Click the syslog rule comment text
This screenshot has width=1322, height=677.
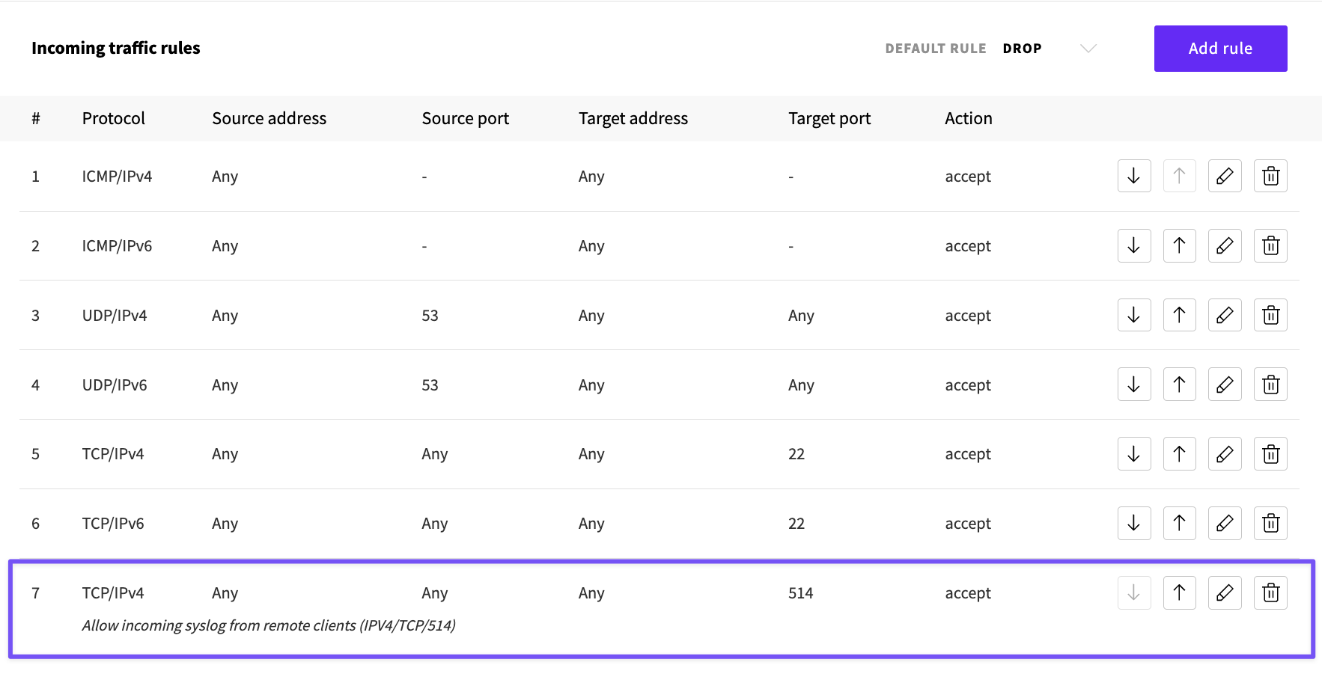[x=269, y=625]
